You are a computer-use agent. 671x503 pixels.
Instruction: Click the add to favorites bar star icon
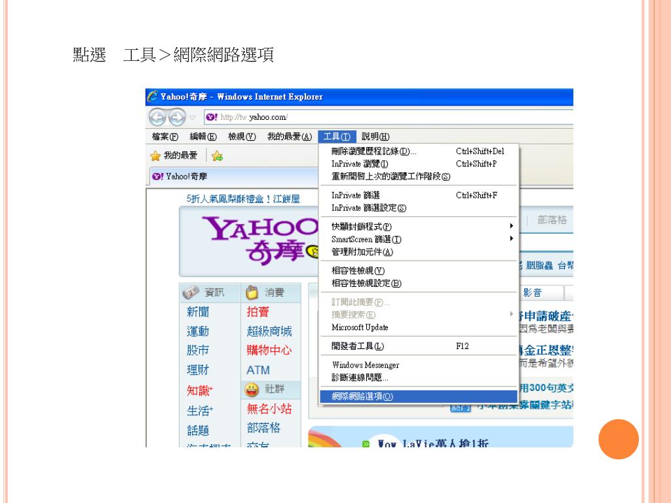[217, 156]
